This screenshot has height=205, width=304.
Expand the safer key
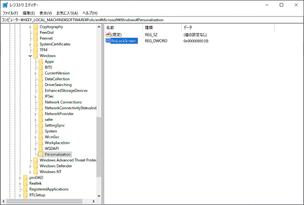35,120
